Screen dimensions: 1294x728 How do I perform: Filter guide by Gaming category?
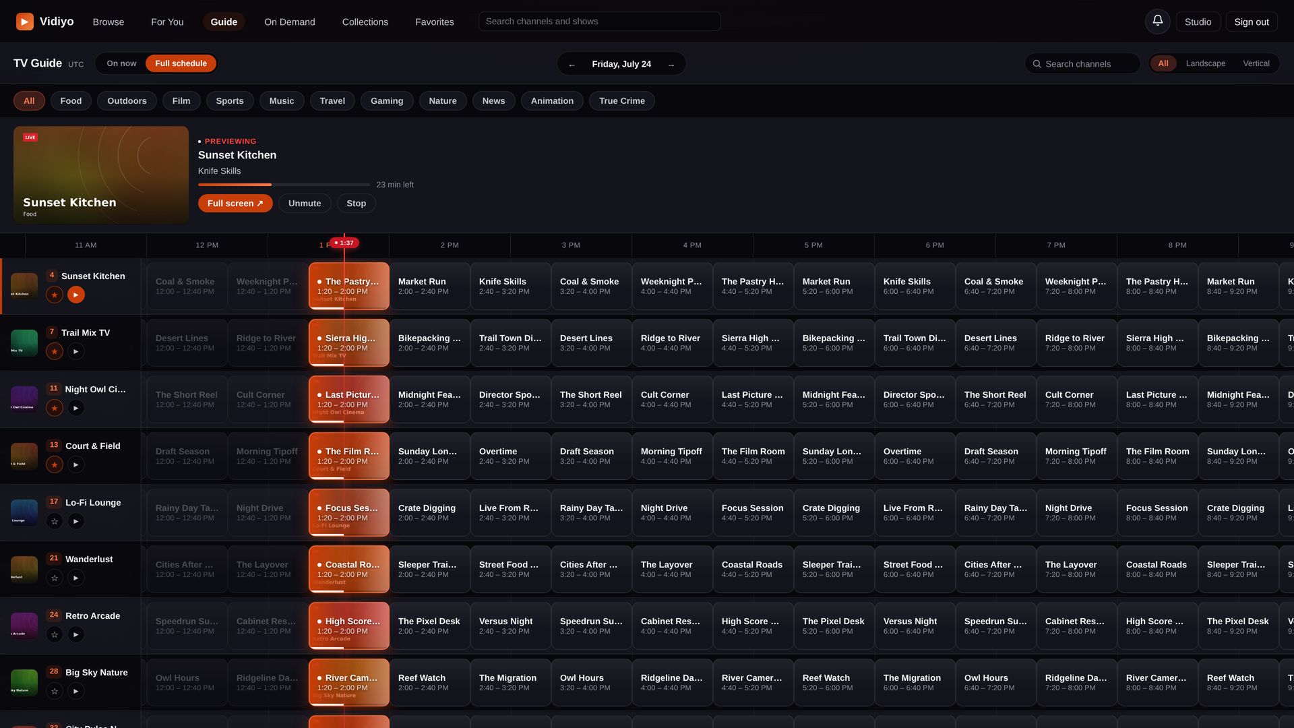tap(387, 100)
